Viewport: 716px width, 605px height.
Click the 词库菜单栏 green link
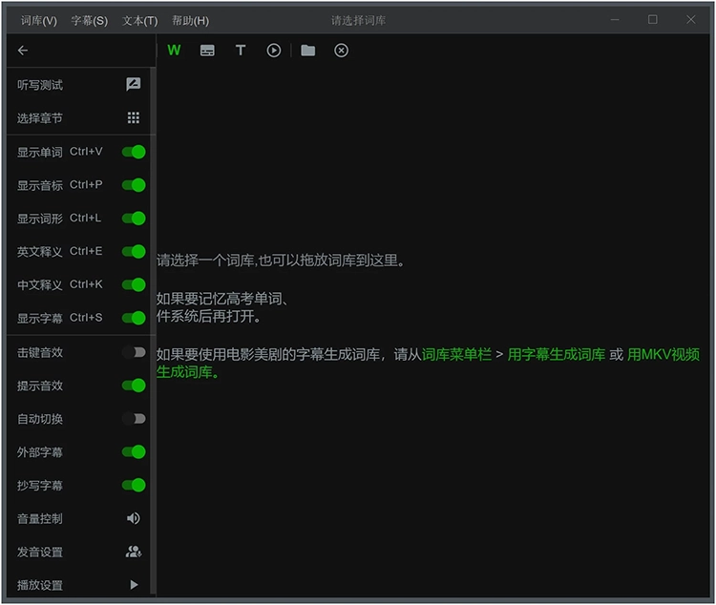456,355
